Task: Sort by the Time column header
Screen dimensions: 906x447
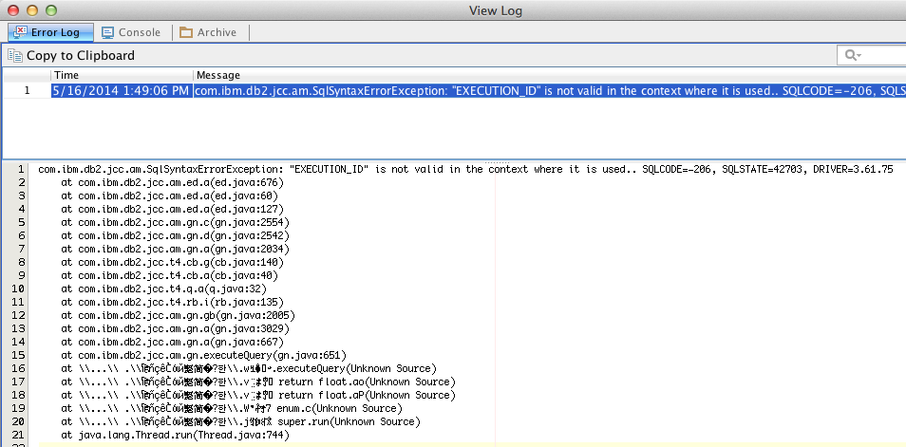Action: pos(122,75)
